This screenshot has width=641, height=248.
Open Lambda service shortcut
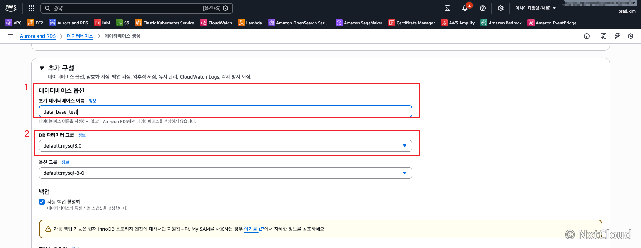click(250, 23)
